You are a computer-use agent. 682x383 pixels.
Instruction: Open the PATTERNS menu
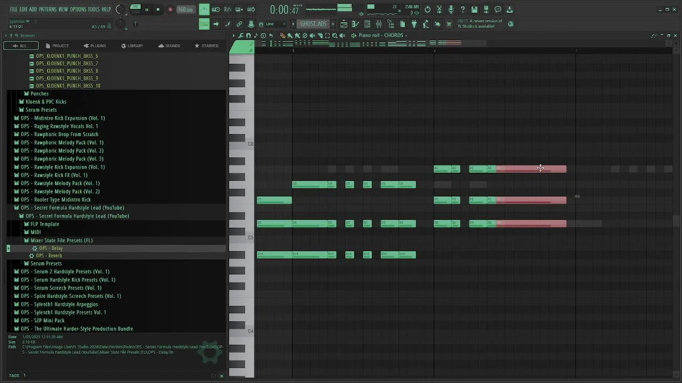(x=47, y=10)
